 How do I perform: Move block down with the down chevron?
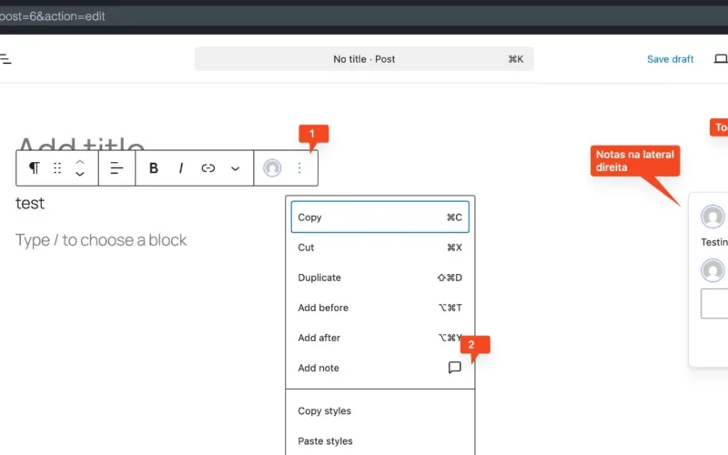[80, 174]
